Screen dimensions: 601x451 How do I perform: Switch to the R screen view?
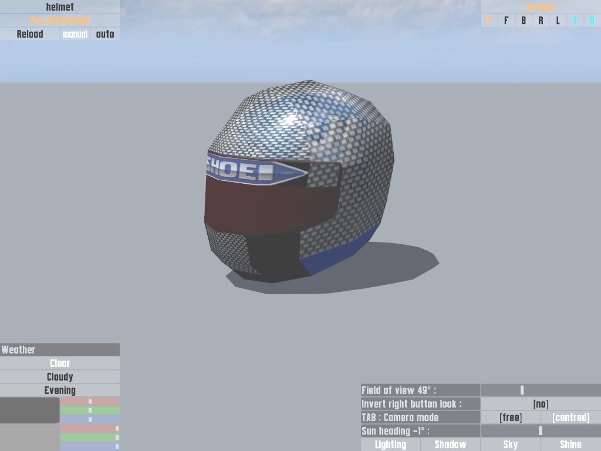pyautogui.click(x=541, y=21)
